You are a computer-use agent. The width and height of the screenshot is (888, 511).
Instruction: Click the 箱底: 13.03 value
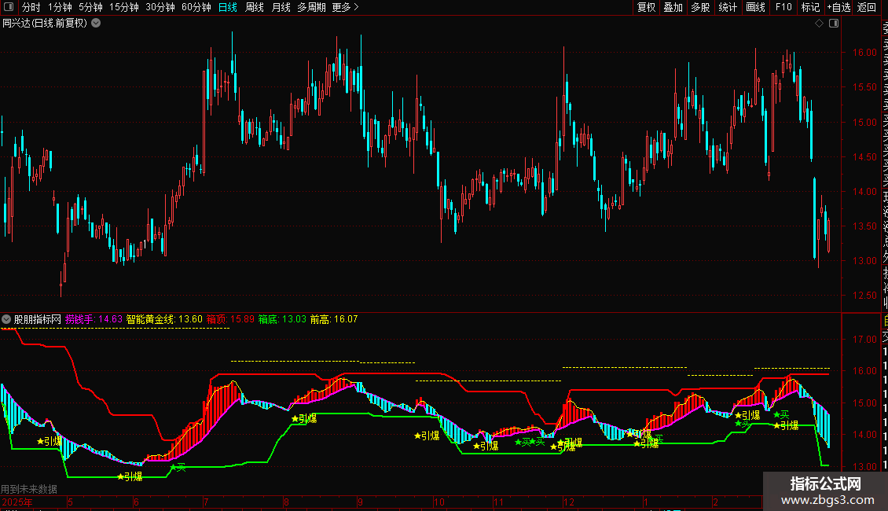tap(282, 319)
